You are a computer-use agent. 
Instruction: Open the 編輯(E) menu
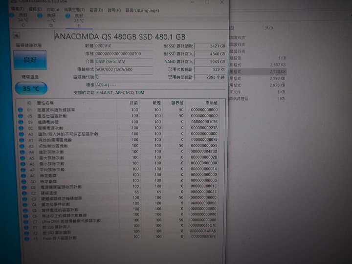coord(35,9)
